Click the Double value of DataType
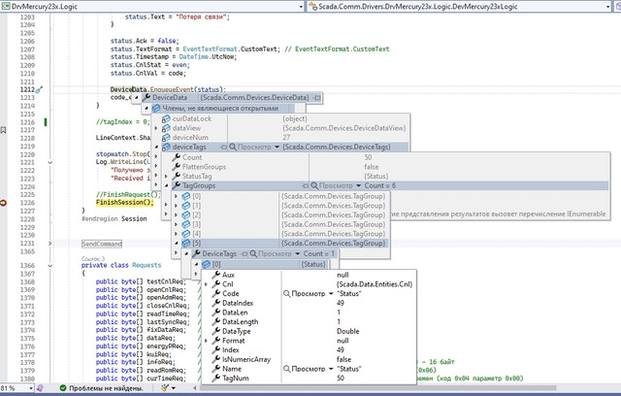 pos(348,331)
